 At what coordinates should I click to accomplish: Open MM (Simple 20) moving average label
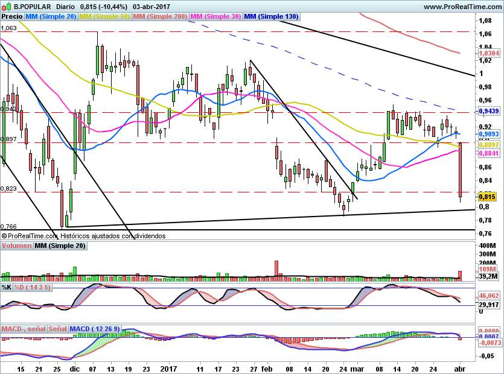[x=51, y=16]
